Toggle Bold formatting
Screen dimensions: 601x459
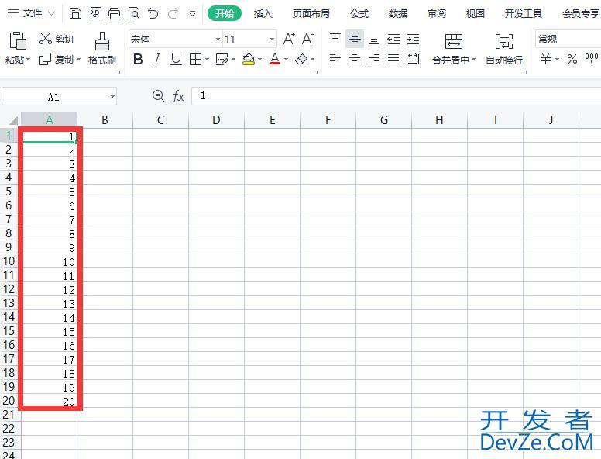tap(138, 60)
